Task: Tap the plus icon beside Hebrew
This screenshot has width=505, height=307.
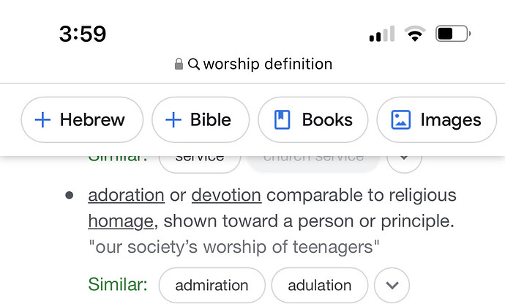Action: pos(42,120)
